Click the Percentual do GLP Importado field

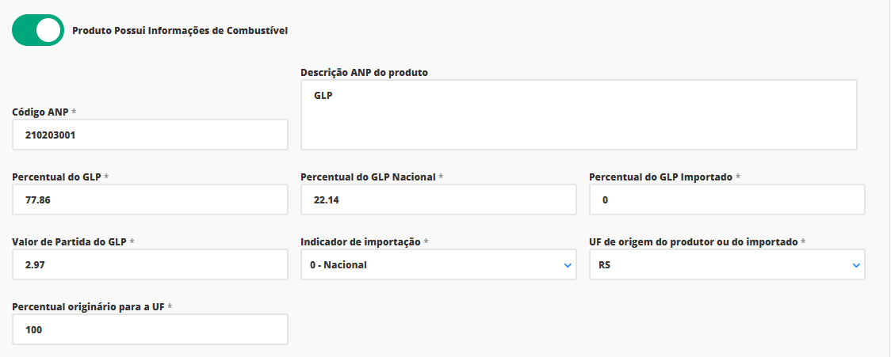click(727, 200)
